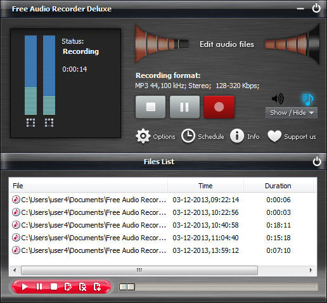Screen dimensions: 327x303
Task: Click the playback position slider handle
Action: point(127,287)
